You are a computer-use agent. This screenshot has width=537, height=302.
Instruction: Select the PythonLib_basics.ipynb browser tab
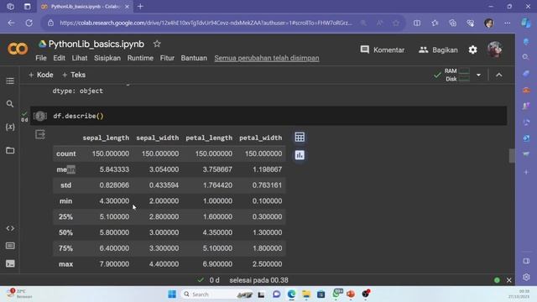click(x=85, y=7)
